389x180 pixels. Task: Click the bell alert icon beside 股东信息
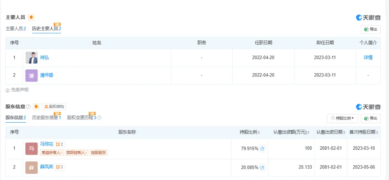coord(36,107)
